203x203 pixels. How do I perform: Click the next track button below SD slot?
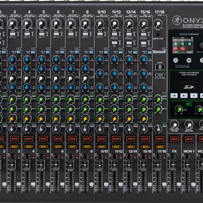point(184,96)
